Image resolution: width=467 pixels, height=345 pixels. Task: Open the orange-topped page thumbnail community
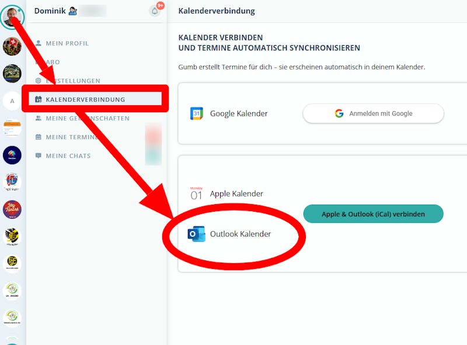(x=12, y=127)
